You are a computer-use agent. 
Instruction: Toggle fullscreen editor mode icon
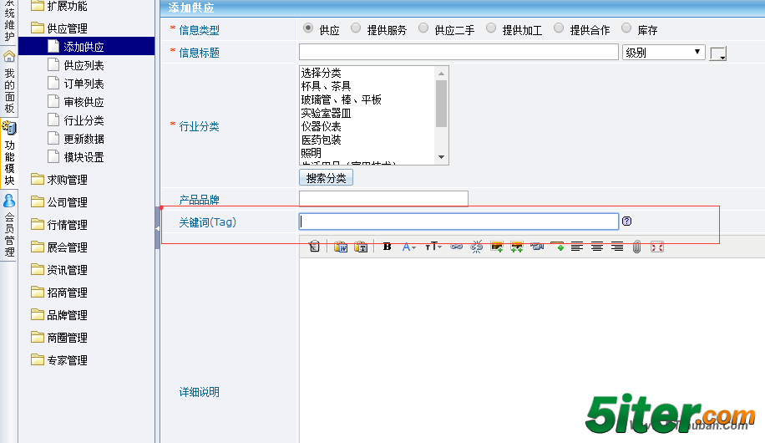pos(657,247)
